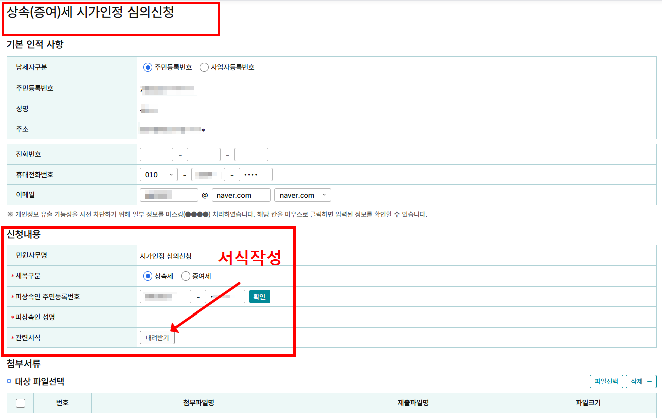Click the masked last 휴대전화번호 field
The height and width of the screenshot is (418, 662).
[x=255, y=175]
